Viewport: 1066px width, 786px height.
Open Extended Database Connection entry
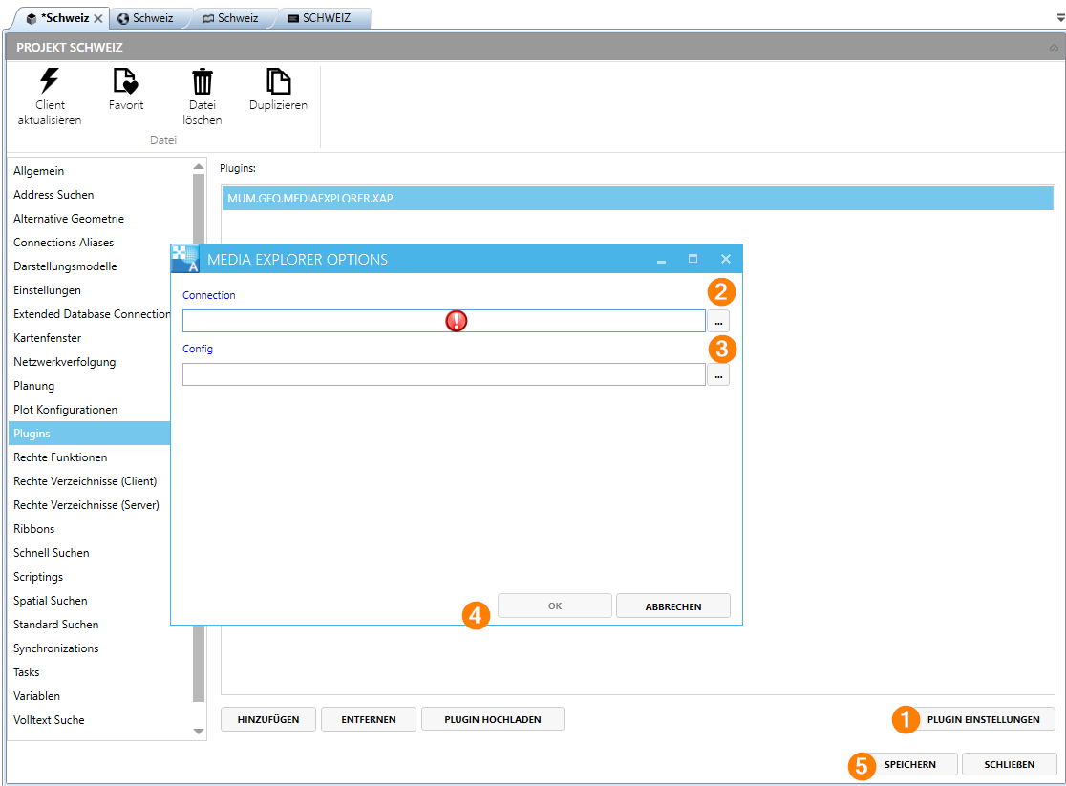click(91, 314)
